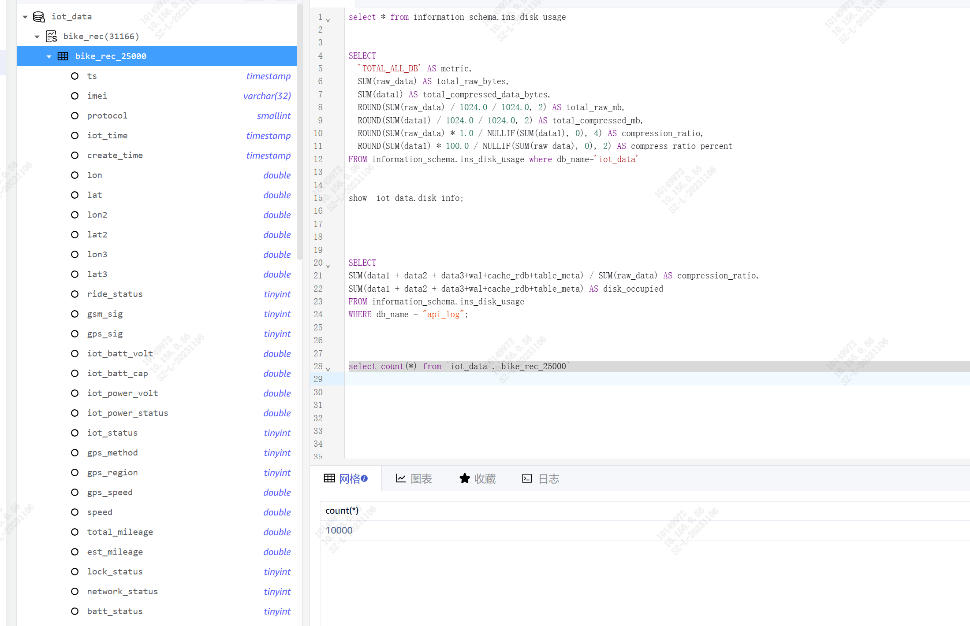Select the circle marker beside imei column
The height and width of the screenshot is (626, 970).
coord(75,96)
